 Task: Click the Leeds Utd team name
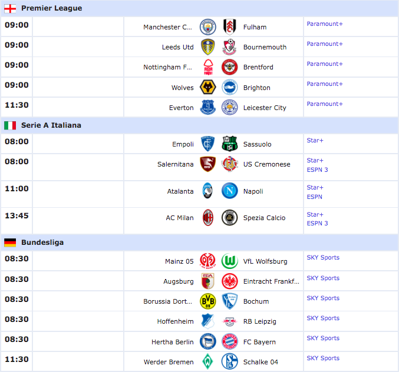click(177, 47)
